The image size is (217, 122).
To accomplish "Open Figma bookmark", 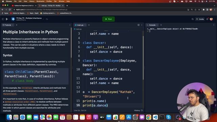I will [x=5, y=13].
